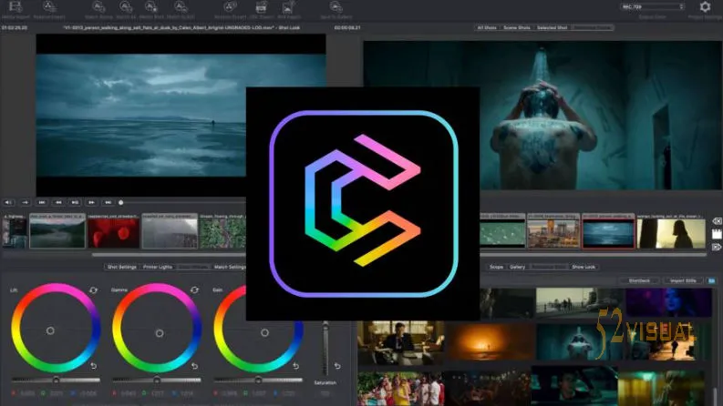This screenshot has width=723, height=406.
Task: Click the second toolbar icon beside Media Import
Action: coord(49,7)
